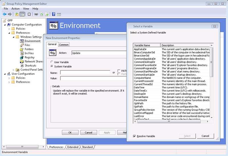
Task: Collapse the Computer Configuration node
Action: [5, 25]
